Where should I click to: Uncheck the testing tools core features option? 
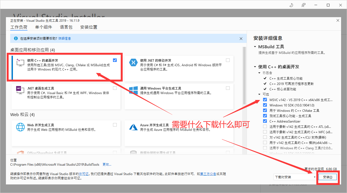pyautogui.click(x=265, y=116)
